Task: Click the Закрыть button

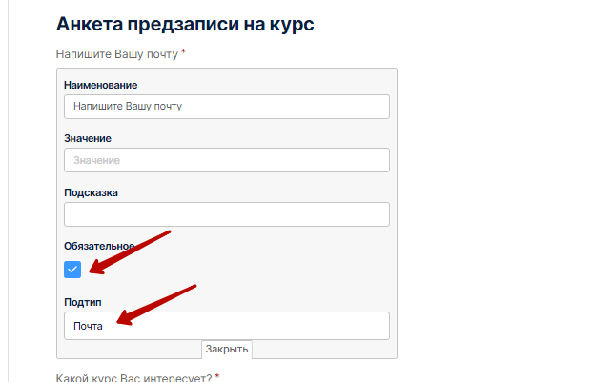Action: point(227,349)
